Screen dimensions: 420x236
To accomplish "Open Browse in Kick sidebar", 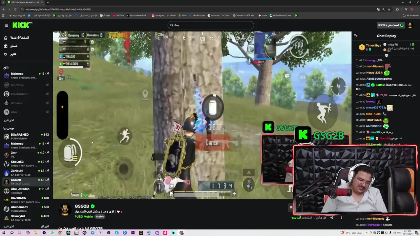I will [x=11, y=46].
